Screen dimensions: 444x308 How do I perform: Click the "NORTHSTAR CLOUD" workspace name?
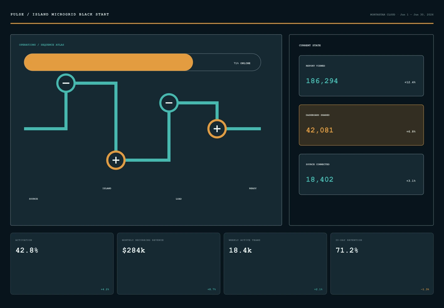coord(383,14)
